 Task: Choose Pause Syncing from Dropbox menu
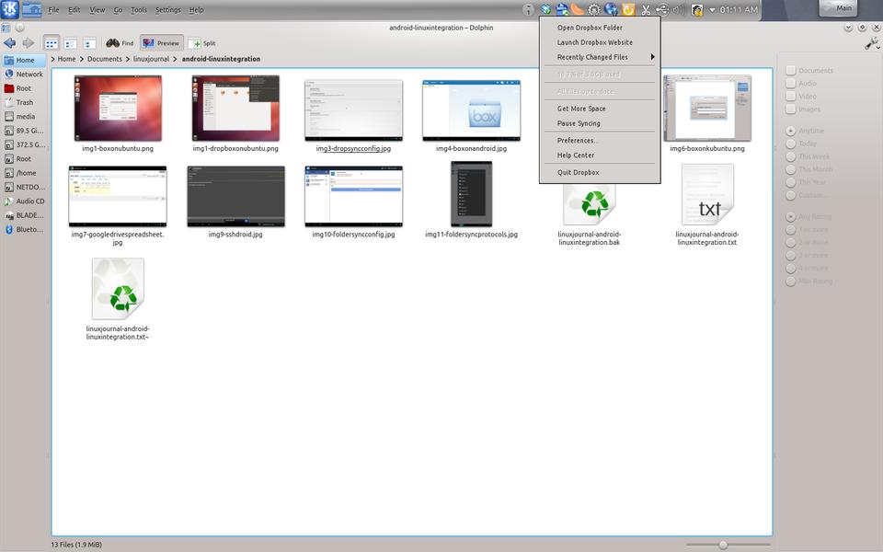579,123
